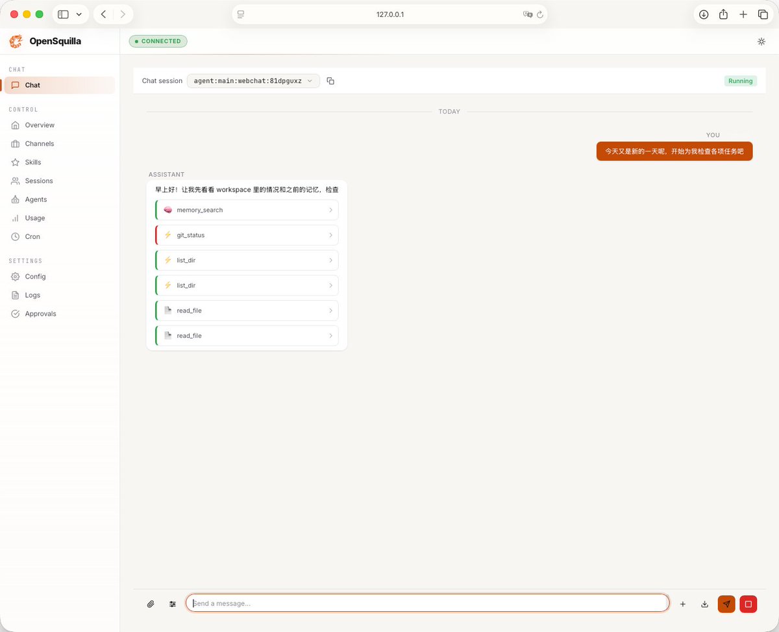Screen dimensions: 779x632
Task: Toggle the light/dark theme sun icon
Action: click(761, 42)
